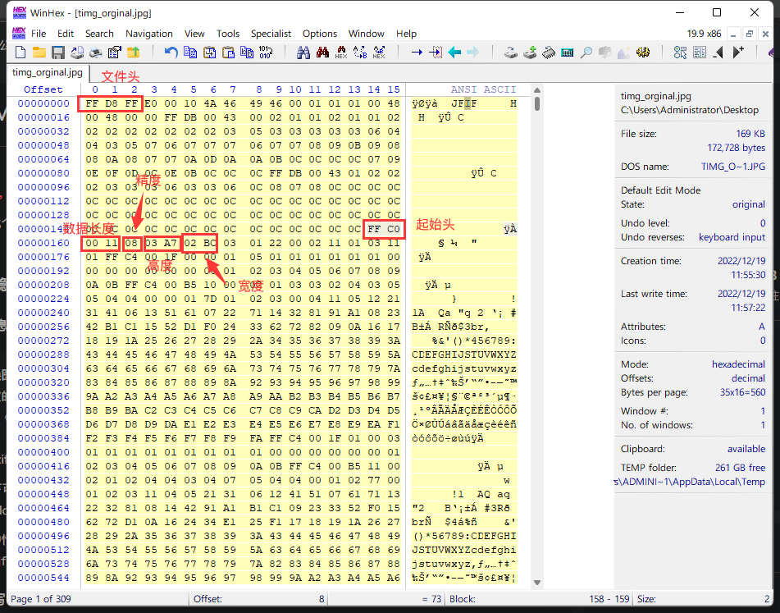This screenshot has height=613, width=780.
Task: Click the black plus right-triangle icon
Action: tap(738, 52)
